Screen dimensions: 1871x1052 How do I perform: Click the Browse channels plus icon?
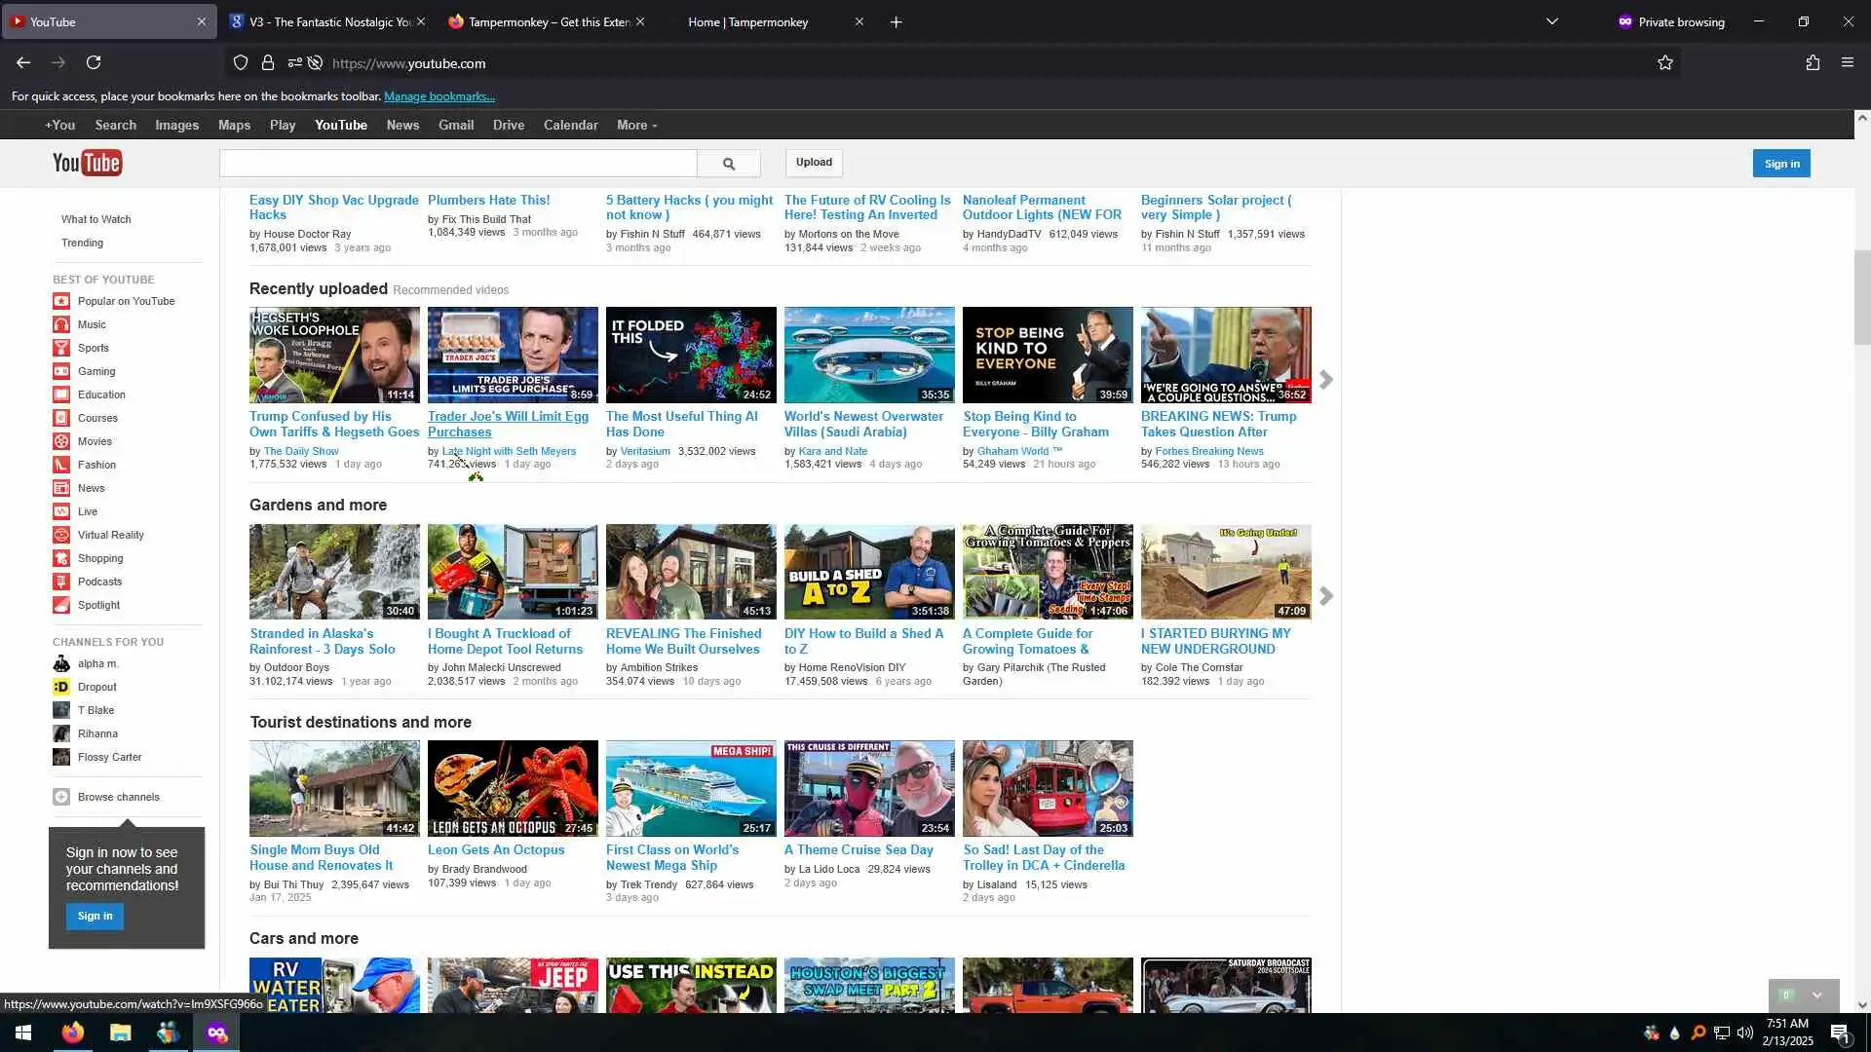click(61, 797)
